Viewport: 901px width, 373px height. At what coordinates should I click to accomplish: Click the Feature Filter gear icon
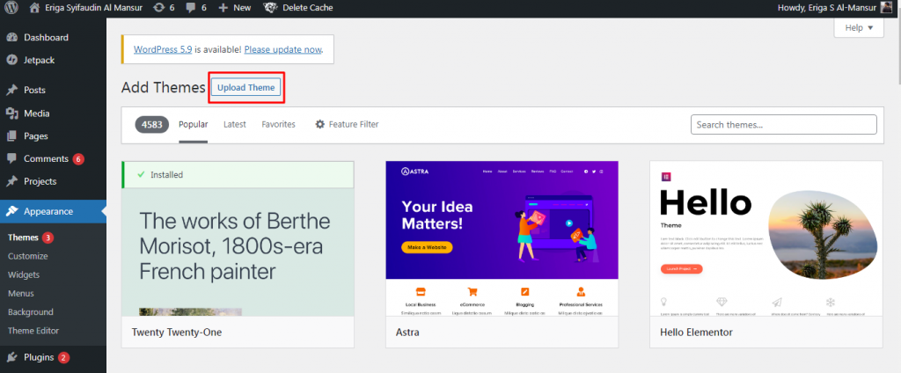[320, 125]
